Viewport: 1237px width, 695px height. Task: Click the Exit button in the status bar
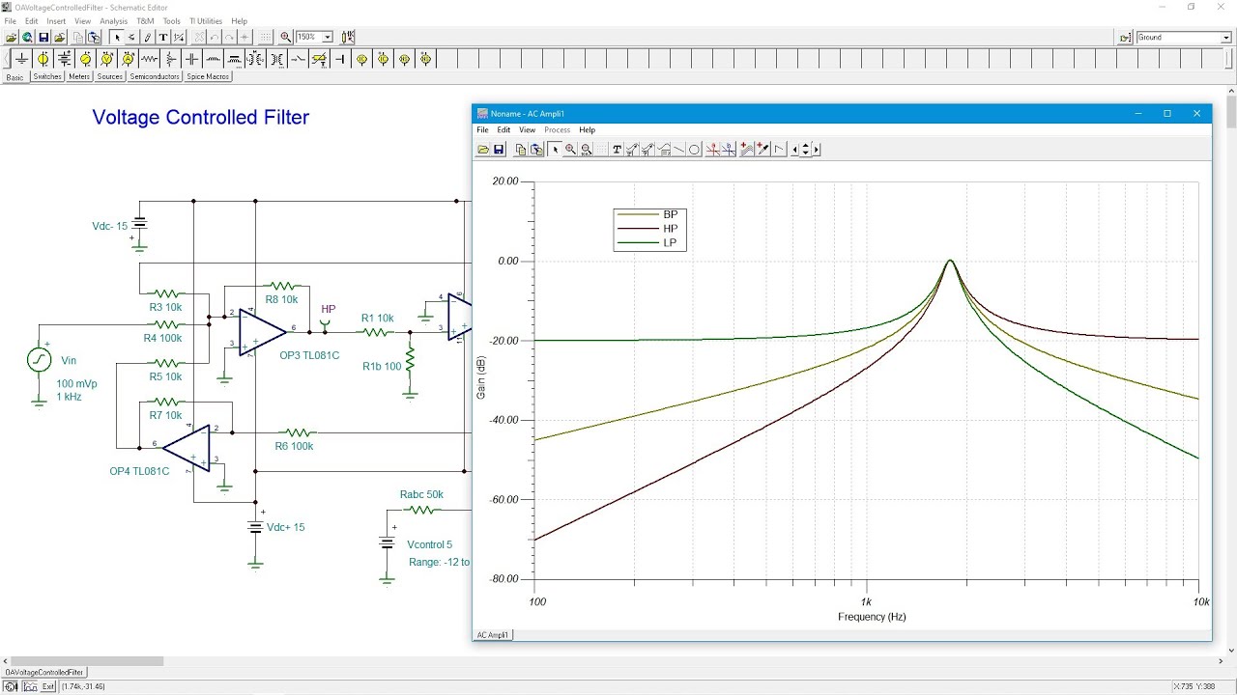48,686
